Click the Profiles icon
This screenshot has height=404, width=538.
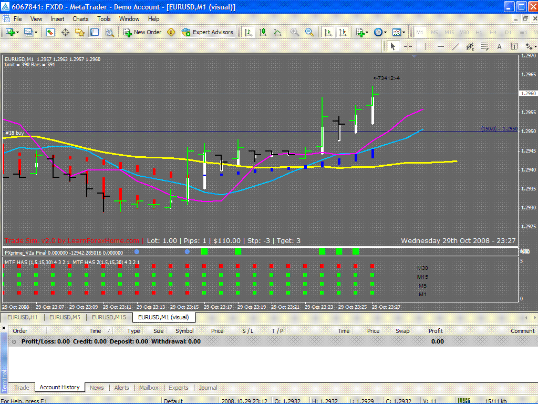tap(28, 32)
